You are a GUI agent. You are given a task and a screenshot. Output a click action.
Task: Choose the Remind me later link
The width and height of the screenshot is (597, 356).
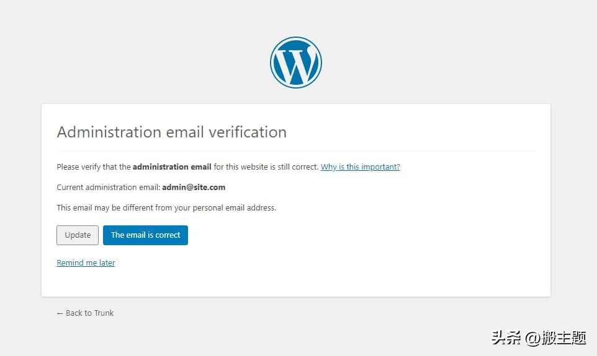pyautogui.click(x=86, y=263)
